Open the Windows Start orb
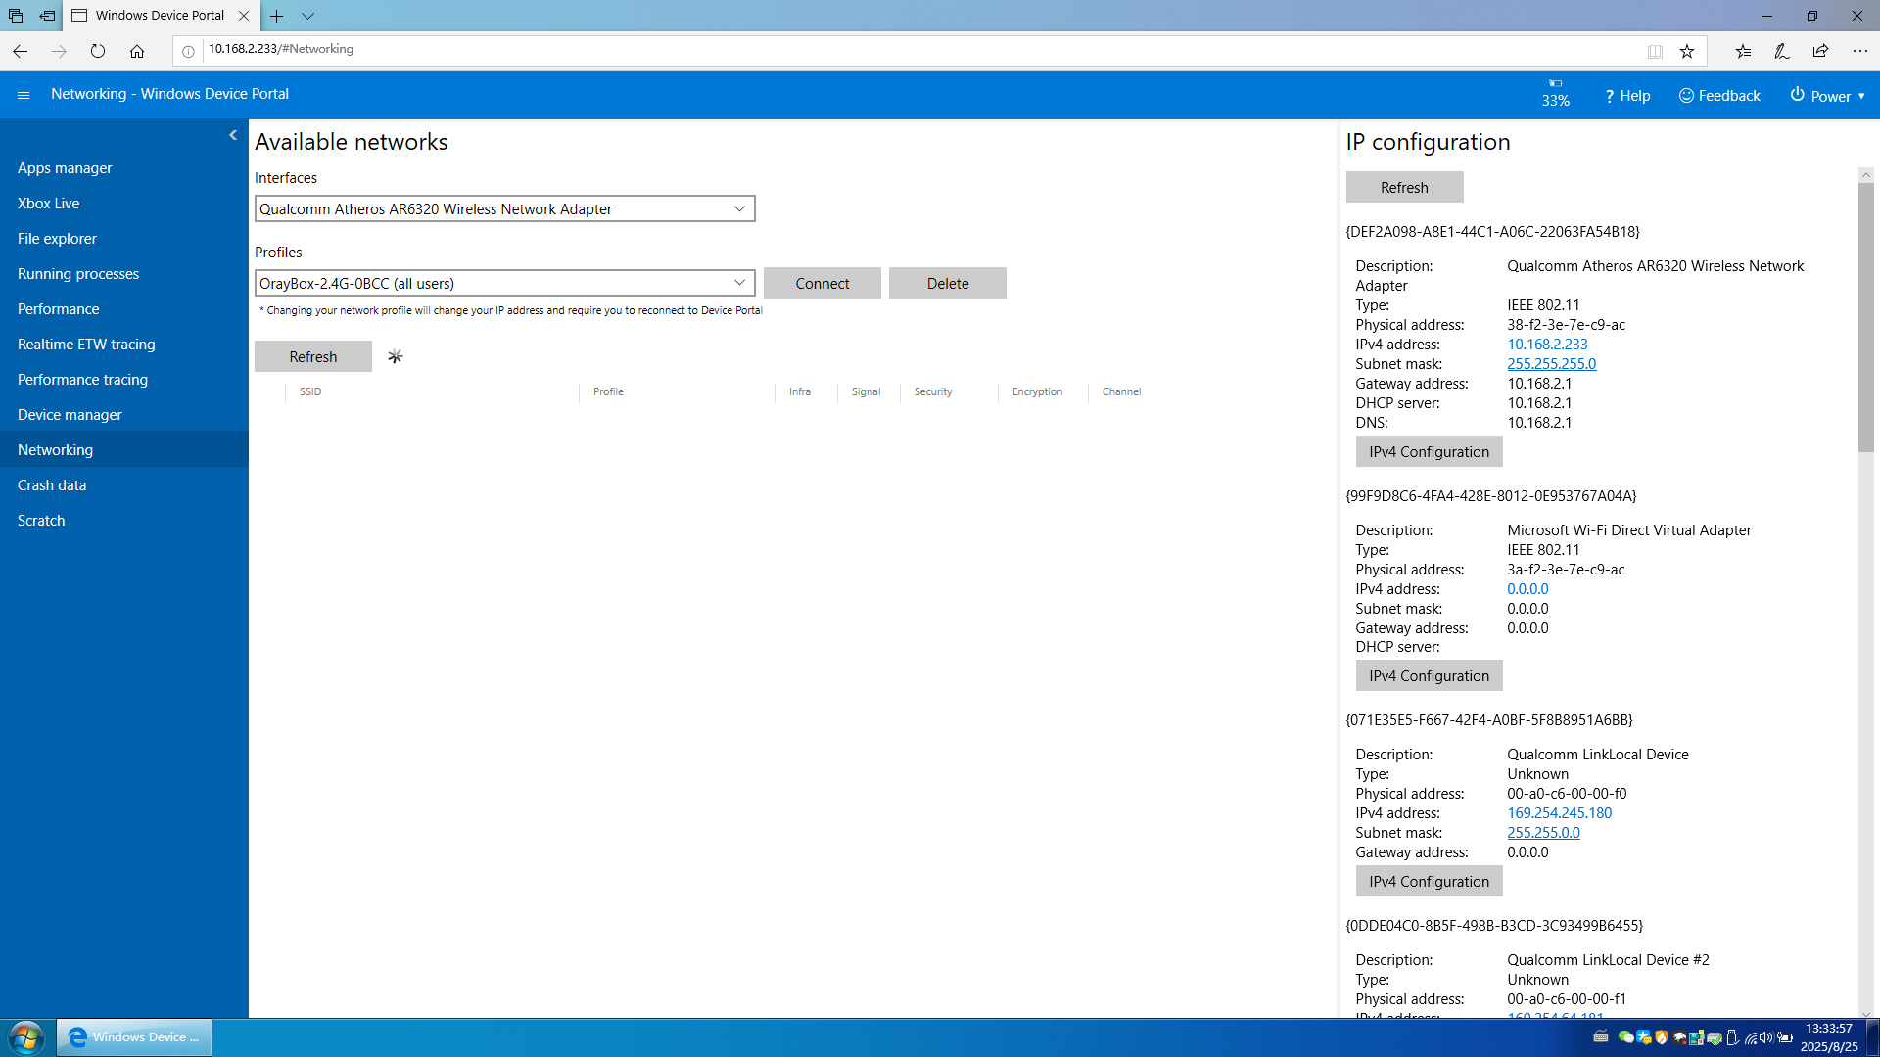Screen dimensions: 1880x1057 pos(25,1037)
